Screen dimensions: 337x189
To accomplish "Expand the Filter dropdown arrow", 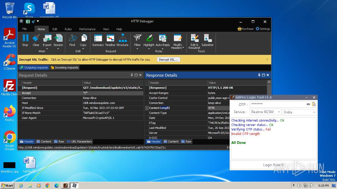I will coord(137,49).
